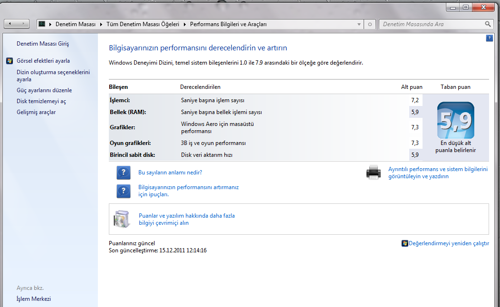Click shield icon next to Görsel efektleri ayarla
The image size is (500, 307).
(10, 61)
